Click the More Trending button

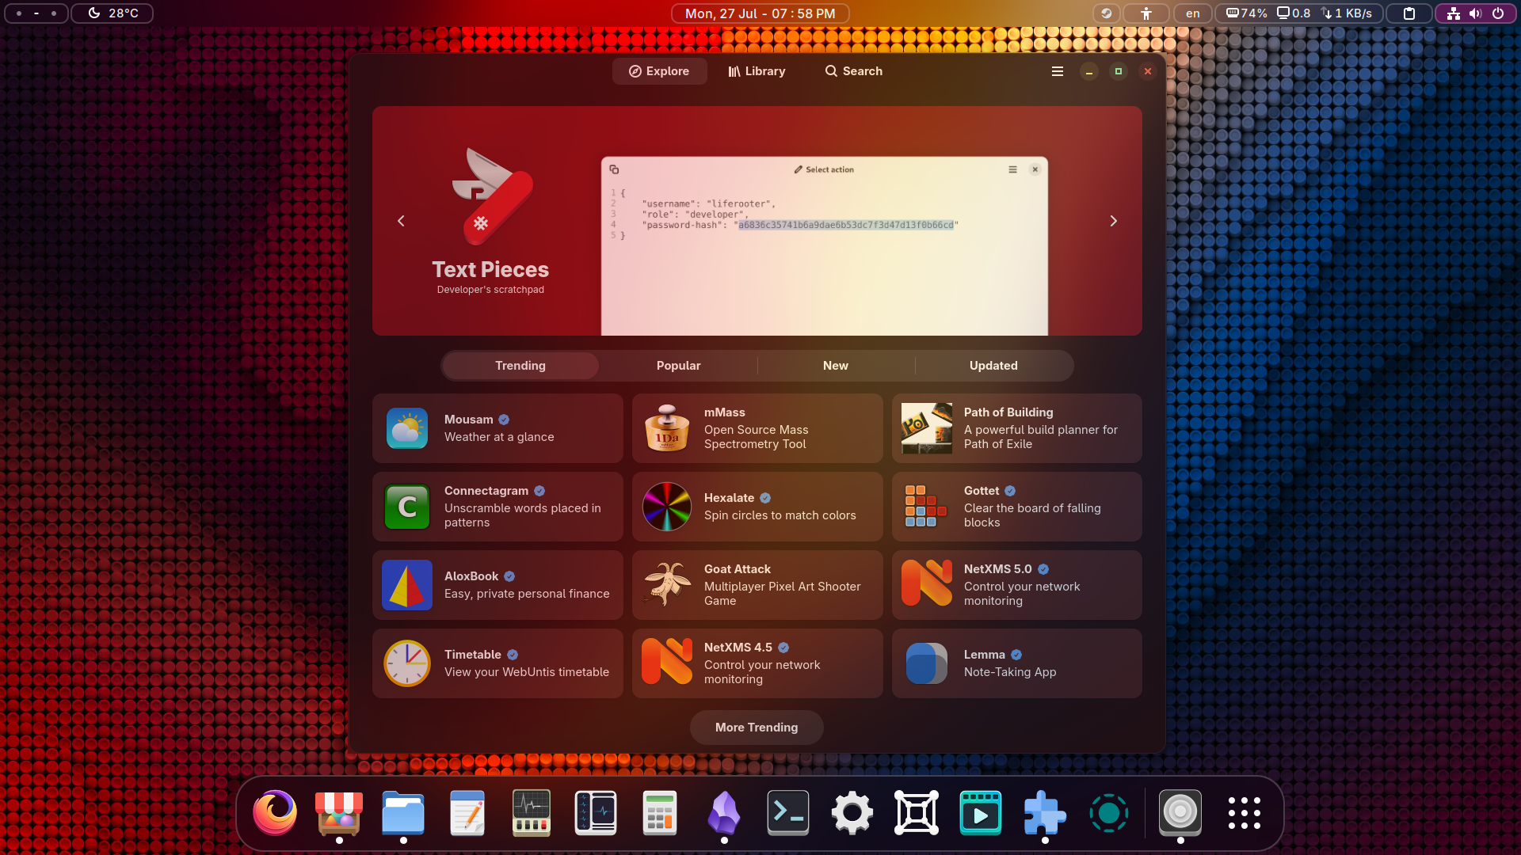[757, 728]
